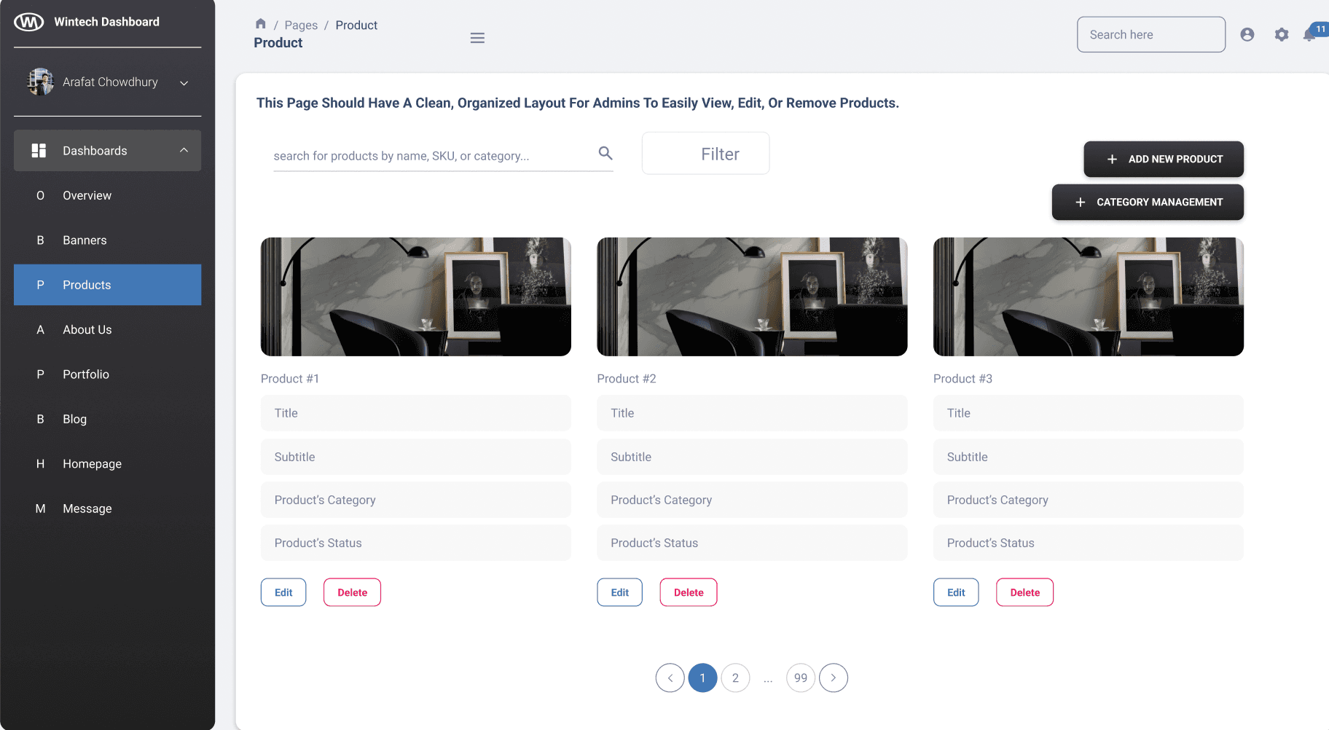Open the user account icon
The image size is (1329, 730).
(x=1247, y=34)
